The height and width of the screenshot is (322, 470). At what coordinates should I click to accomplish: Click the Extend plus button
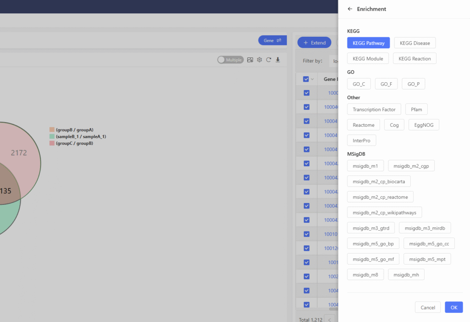[314, 43]
